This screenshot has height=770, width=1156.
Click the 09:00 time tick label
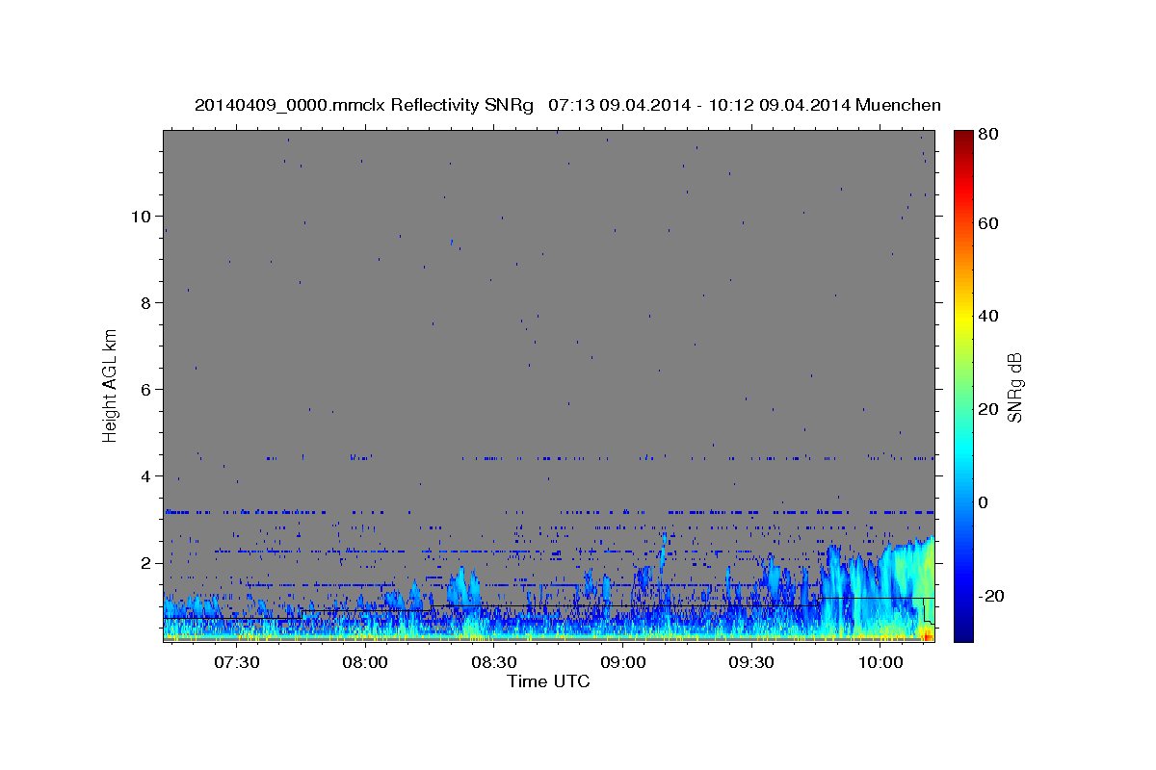point(623,663)
